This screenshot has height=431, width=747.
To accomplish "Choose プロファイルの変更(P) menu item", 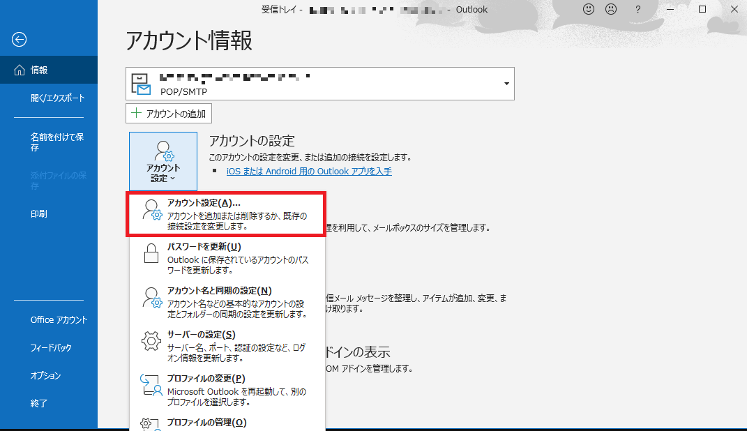I will 227,390.
